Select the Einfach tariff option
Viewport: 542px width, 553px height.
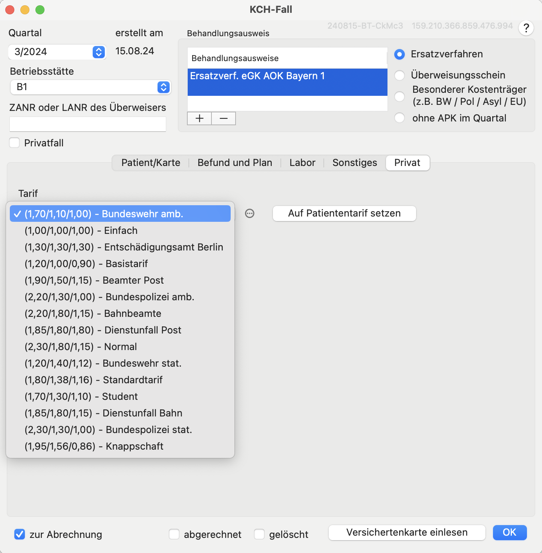(x=120, y=230)
